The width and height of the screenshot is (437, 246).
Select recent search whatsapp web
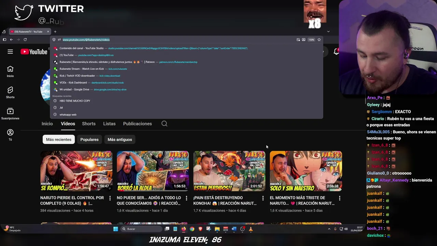186,114
